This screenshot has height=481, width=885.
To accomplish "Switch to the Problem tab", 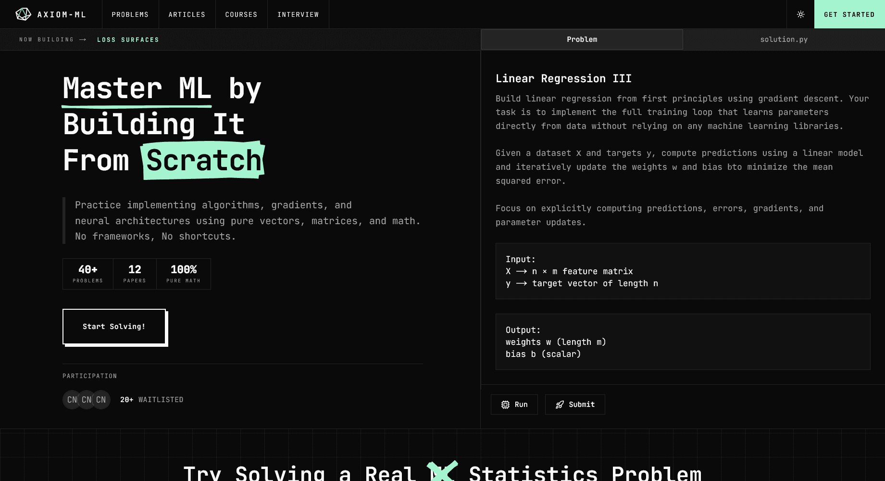I will 582,39.
